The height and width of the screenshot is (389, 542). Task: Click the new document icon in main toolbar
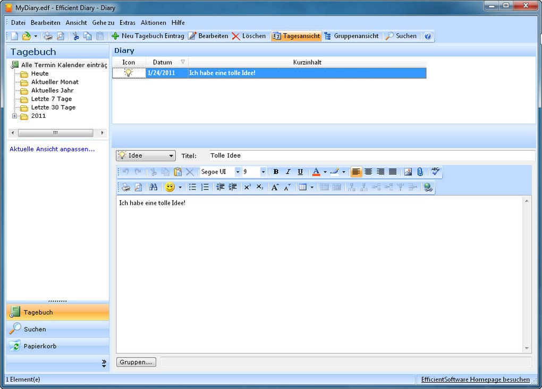pyautogui.click(x=14, y=36)
